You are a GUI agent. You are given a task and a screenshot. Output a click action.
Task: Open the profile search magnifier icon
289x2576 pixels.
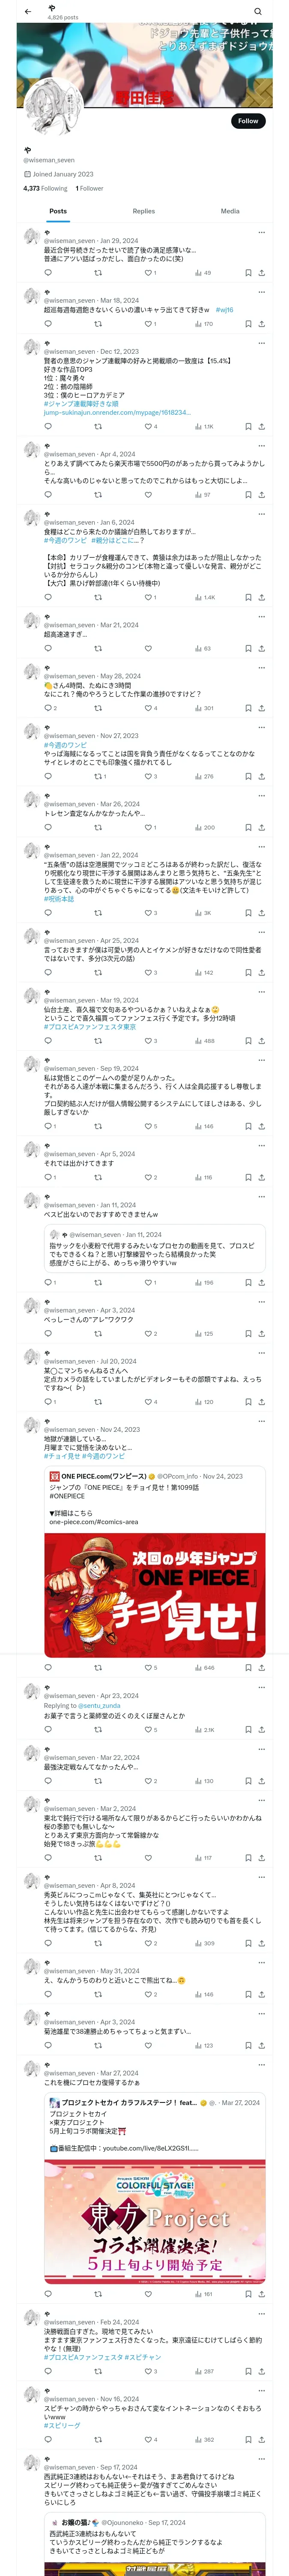pos(257,12)
